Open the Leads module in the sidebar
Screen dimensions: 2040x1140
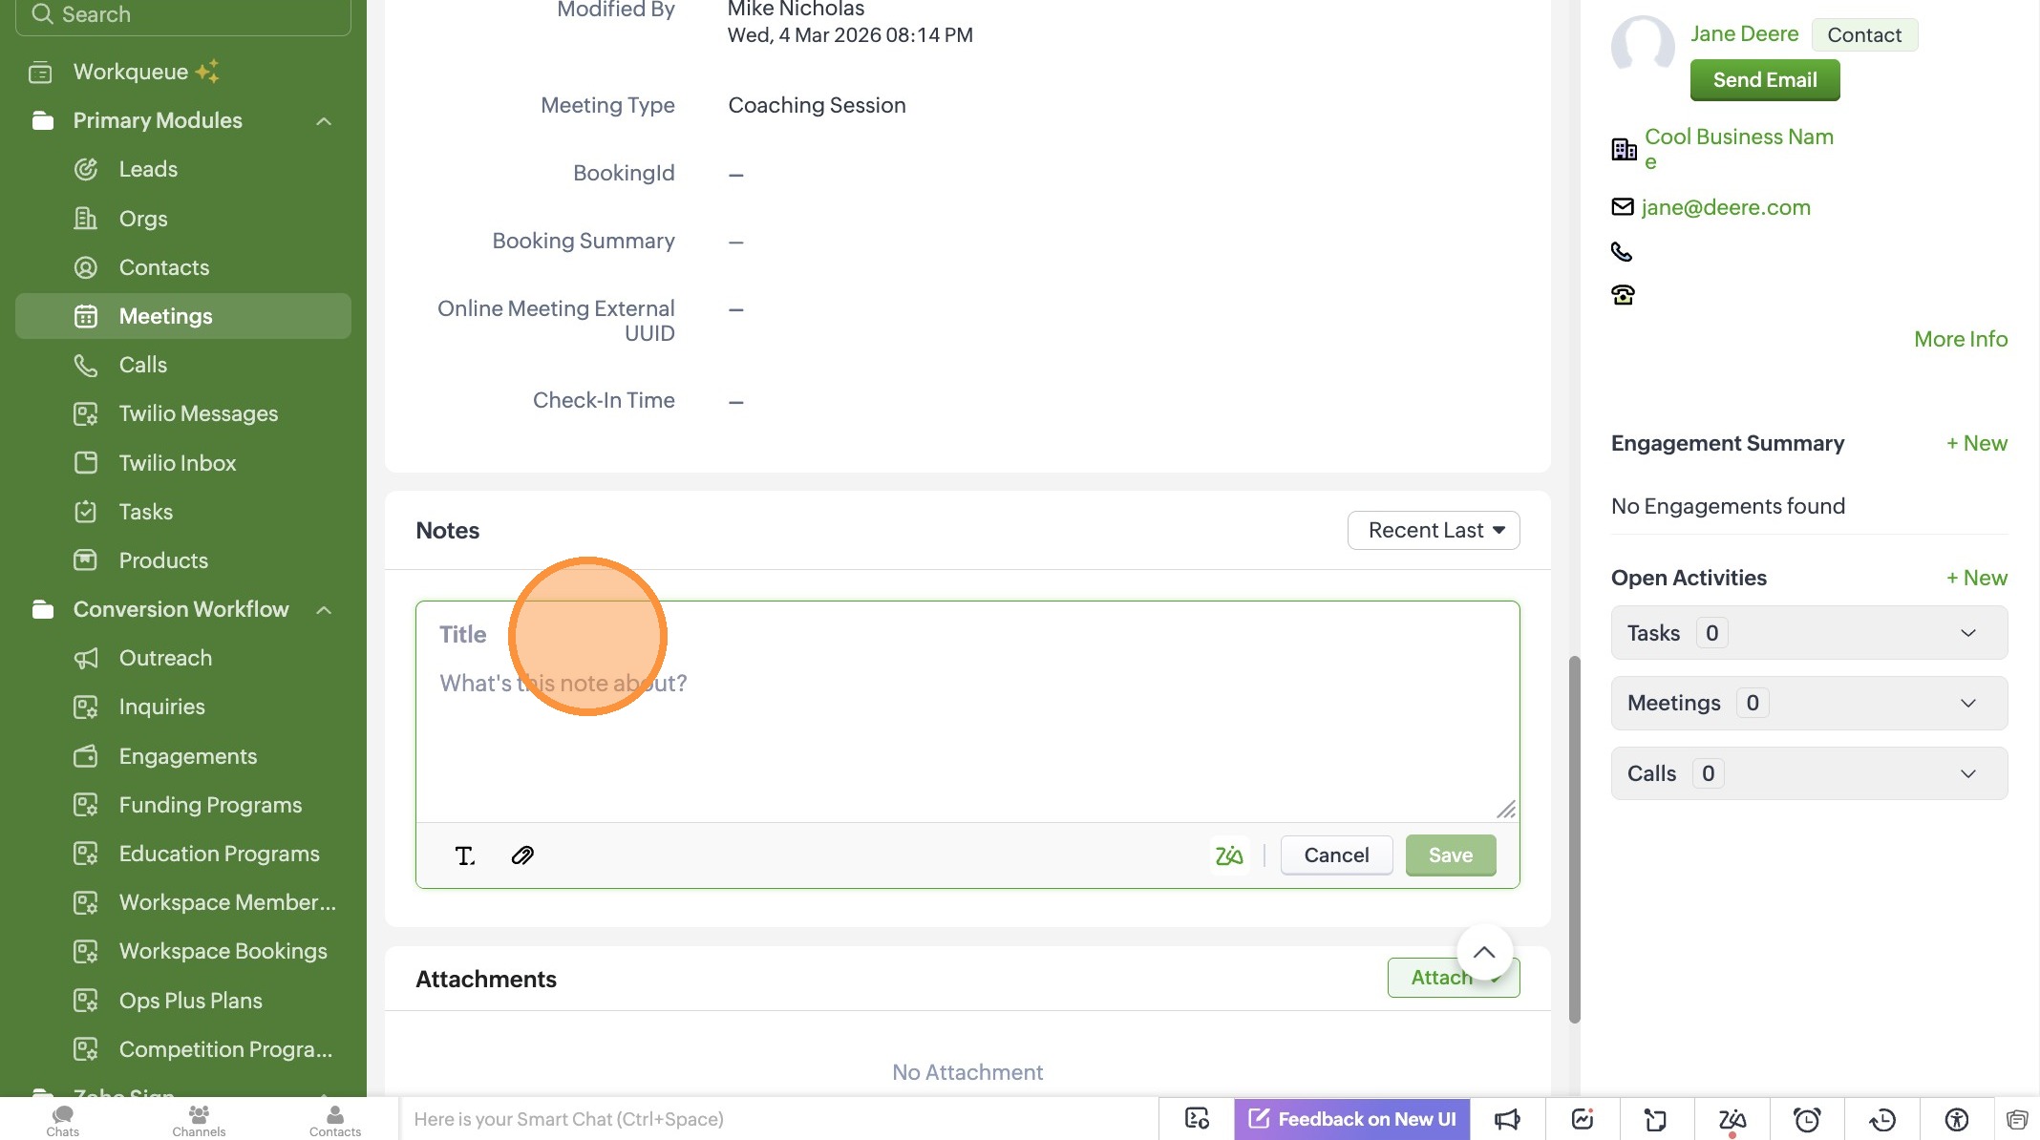tap(148, 170)
